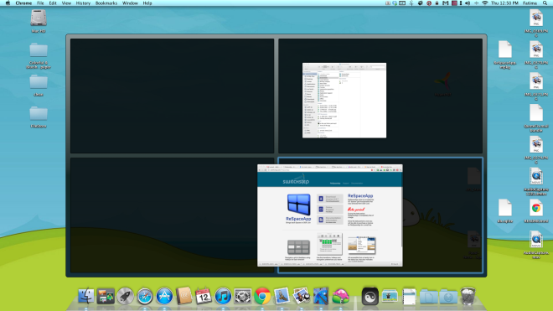Open the Downloads folder stack in Dock
Image resolution: width=553 pixels, height=311 pixels.
448,297
